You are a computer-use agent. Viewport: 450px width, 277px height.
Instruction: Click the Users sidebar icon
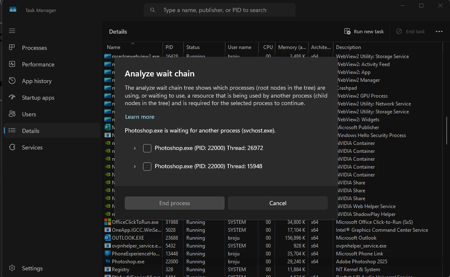pos(12,114)
